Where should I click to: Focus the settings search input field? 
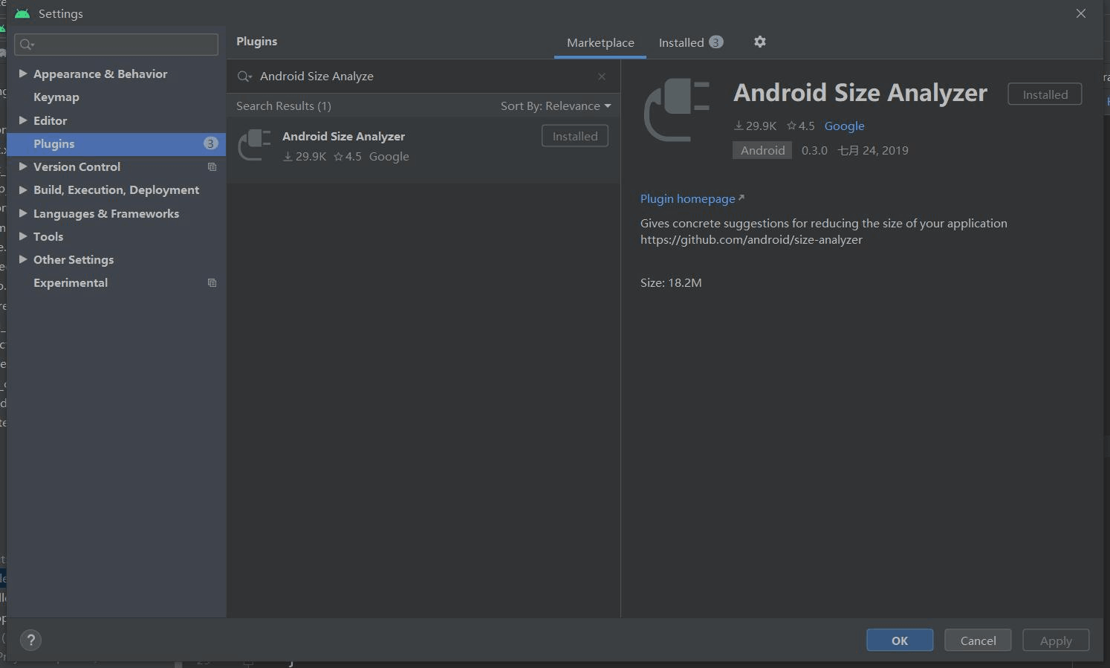tap(116, 45)
